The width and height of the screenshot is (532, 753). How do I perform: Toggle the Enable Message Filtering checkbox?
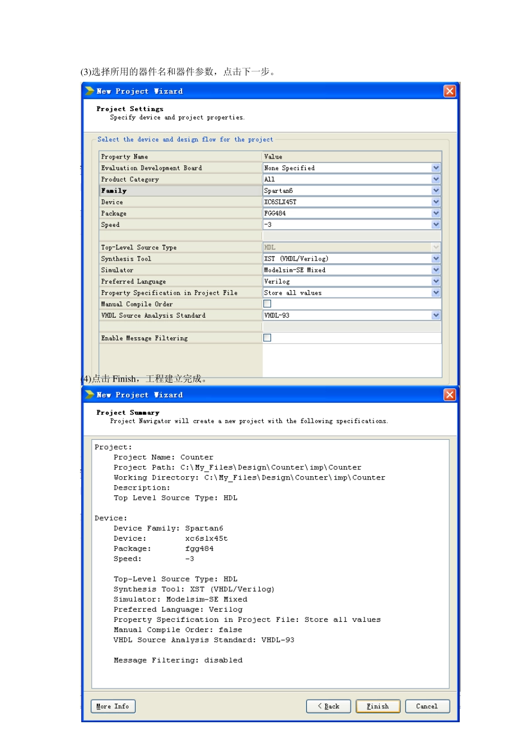coord(267,338)
